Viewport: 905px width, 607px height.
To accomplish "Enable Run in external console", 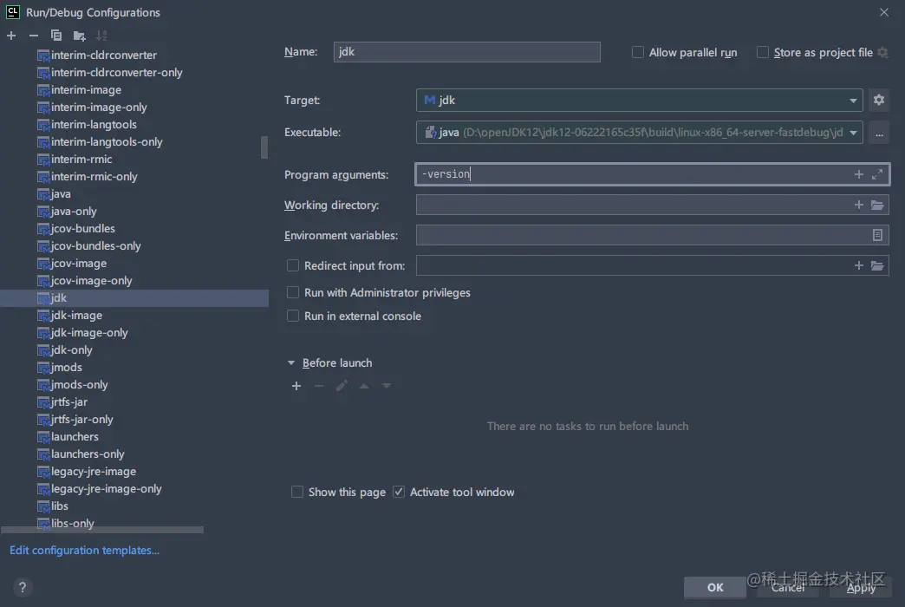I will [293, 316].
